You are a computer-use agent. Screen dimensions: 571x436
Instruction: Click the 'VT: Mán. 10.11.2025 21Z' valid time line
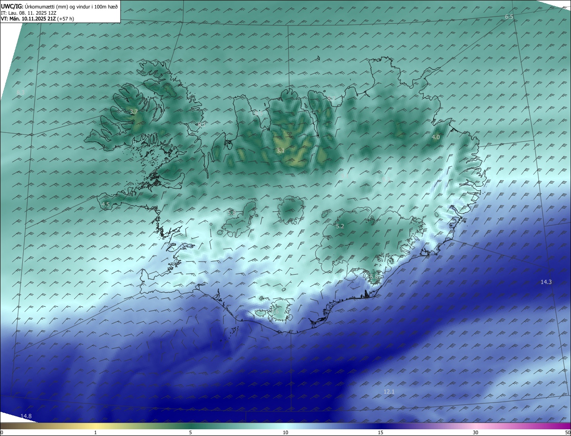29,19
